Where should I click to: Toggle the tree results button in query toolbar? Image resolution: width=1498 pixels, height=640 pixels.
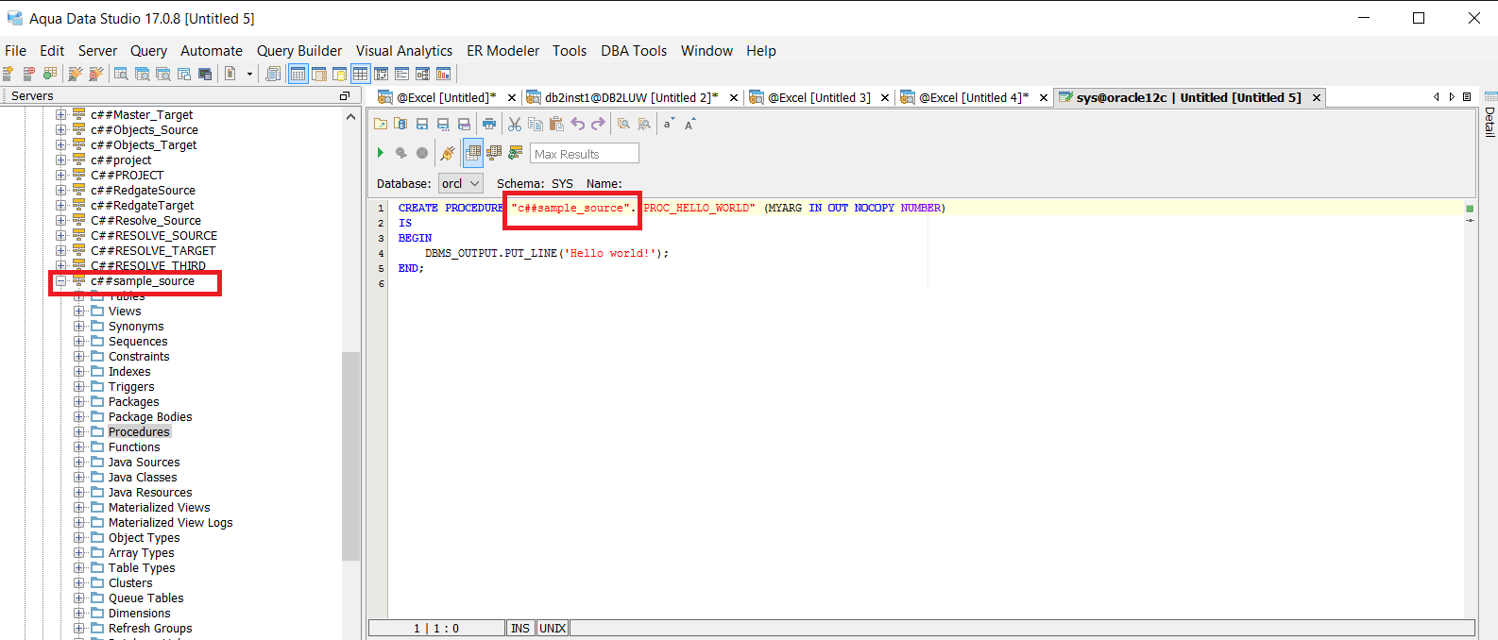click(494, 153)
